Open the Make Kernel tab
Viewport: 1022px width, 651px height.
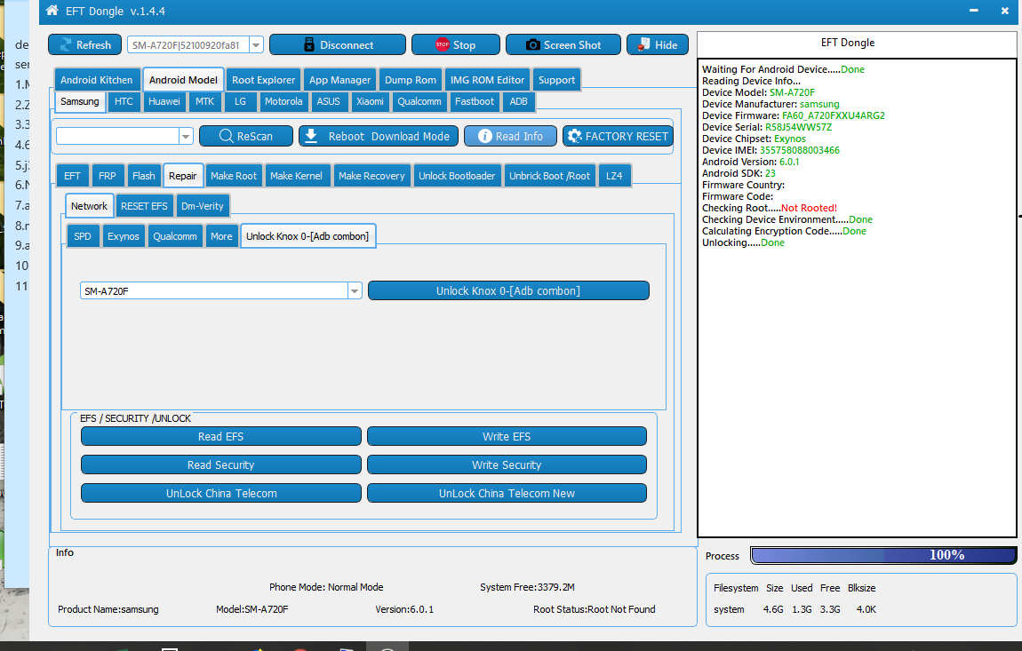296,176
